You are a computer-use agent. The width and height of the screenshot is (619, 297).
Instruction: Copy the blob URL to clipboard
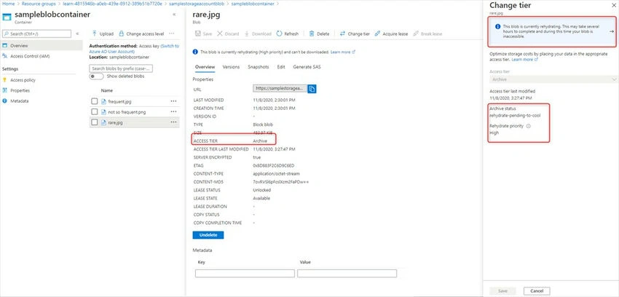tap(312, 89)
